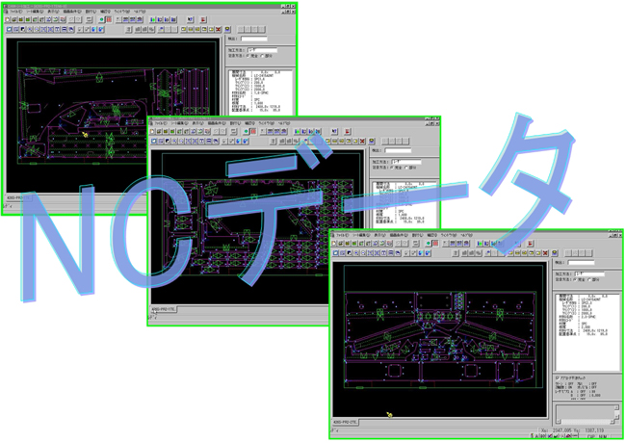
Task: Open the ウィンドウ menu in the front window
Action: tap(449, 236)
